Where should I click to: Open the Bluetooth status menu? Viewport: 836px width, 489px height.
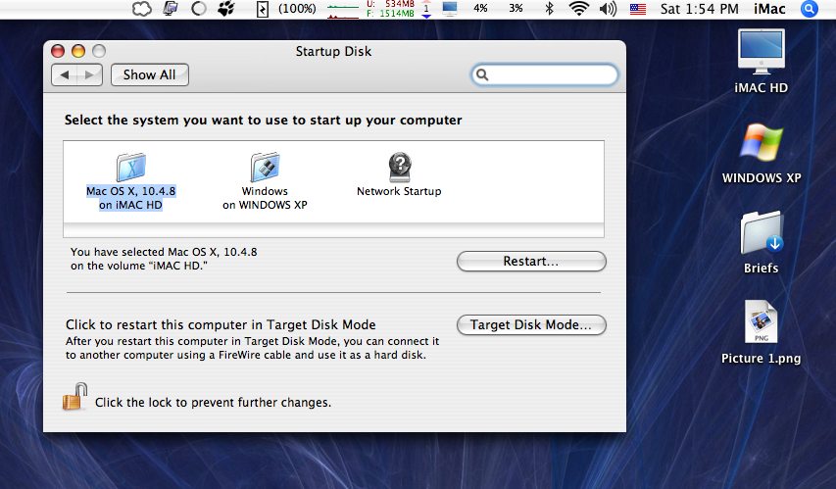[550, 9]
